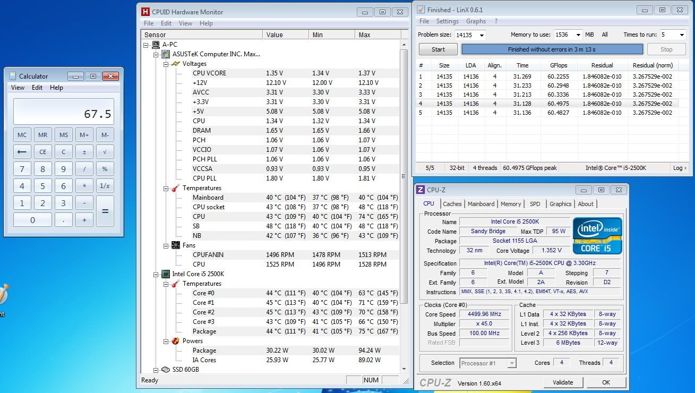
Task: Open LinX Settings menu
Action: (x=447, y=21)
